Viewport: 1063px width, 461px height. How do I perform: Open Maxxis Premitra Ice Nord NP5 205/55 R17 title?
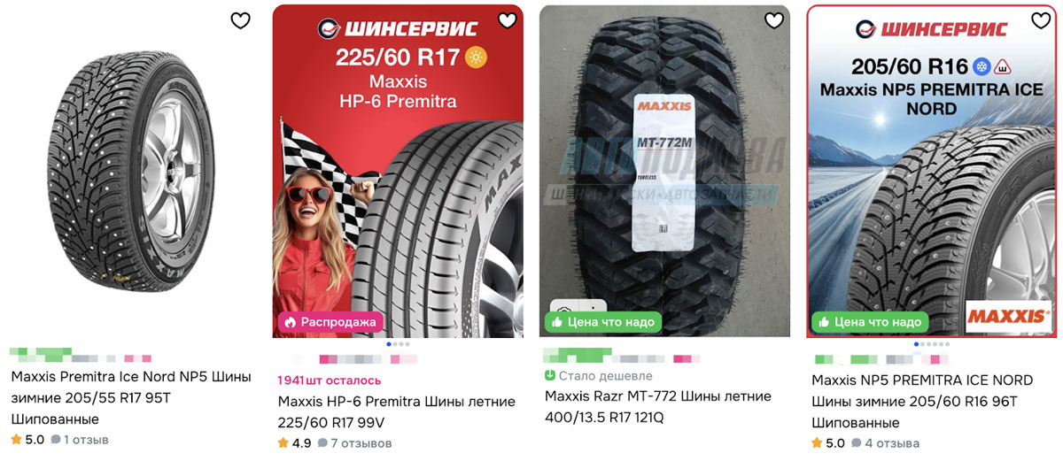[131, 397]
